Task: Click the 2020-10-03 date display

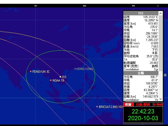Action: pos(143,118)
